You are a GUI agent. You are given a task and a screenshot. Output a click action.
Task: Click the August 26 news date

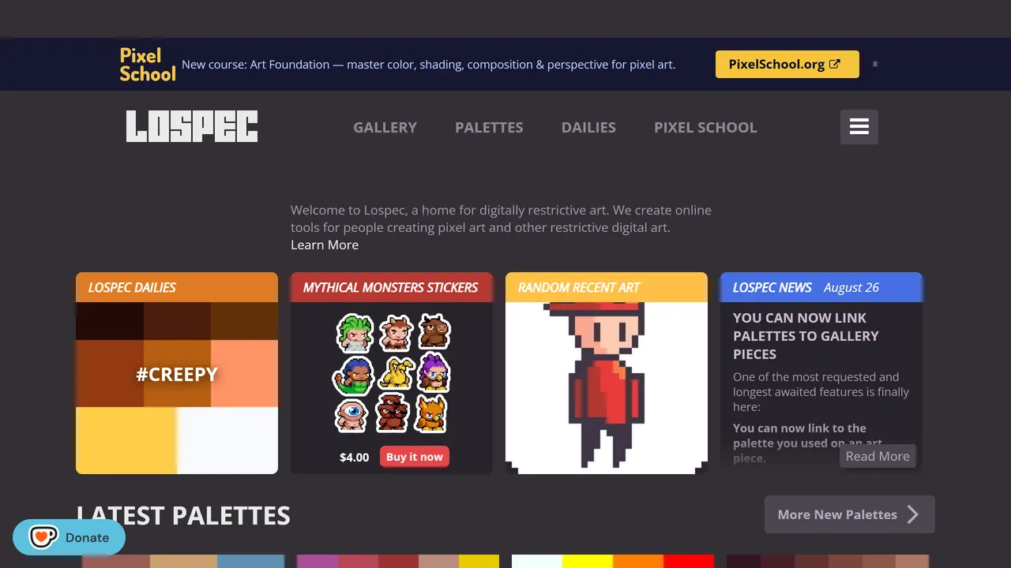tap(851, 287)
